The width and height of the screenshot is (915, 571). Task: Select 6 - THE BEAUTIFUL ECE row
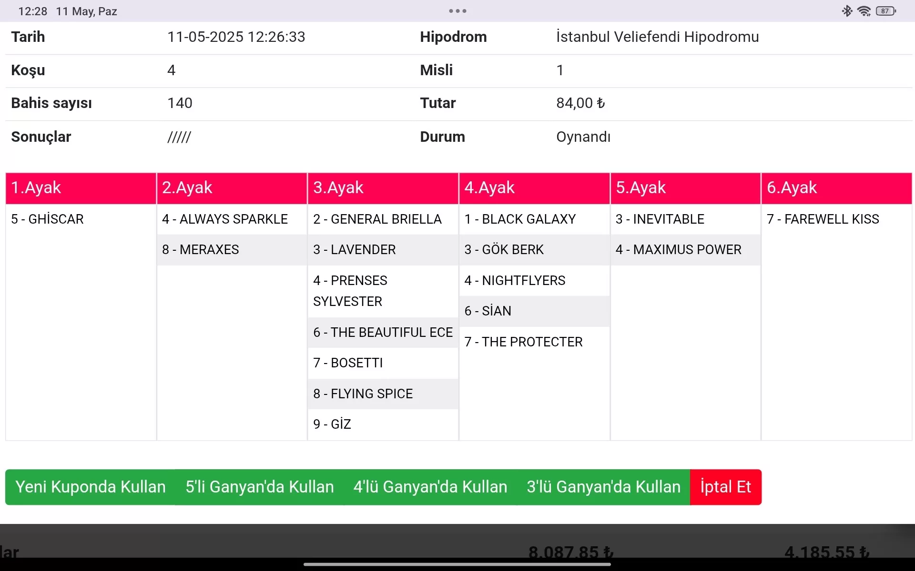[383, 333]
